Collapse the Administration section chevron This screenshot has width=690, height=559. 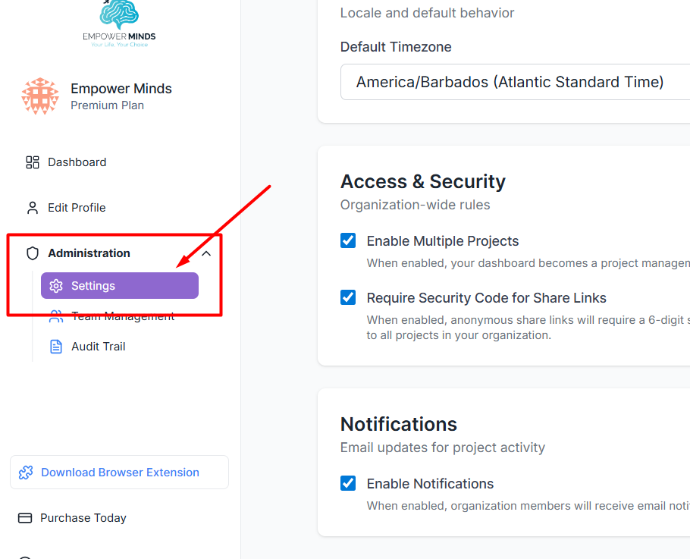click(206, 253)
